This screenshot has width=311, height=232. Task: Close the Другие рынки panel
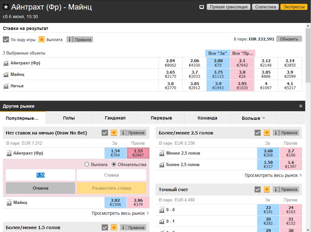(301, 106)
